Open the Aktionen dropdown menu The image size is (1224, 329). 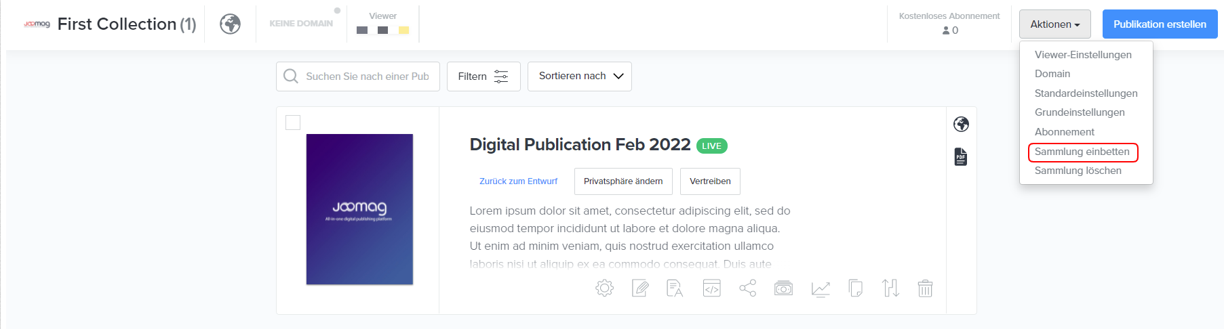1054,24
